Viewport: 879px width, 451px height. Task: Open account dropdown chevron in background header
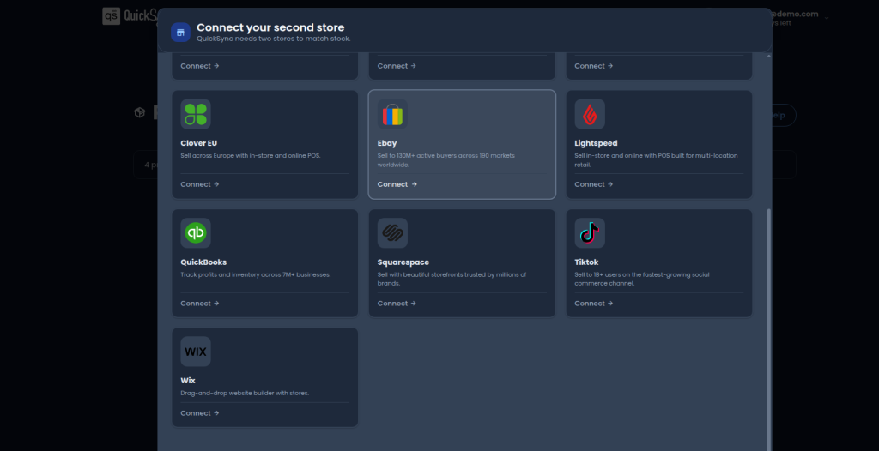(x=827, y=18)
